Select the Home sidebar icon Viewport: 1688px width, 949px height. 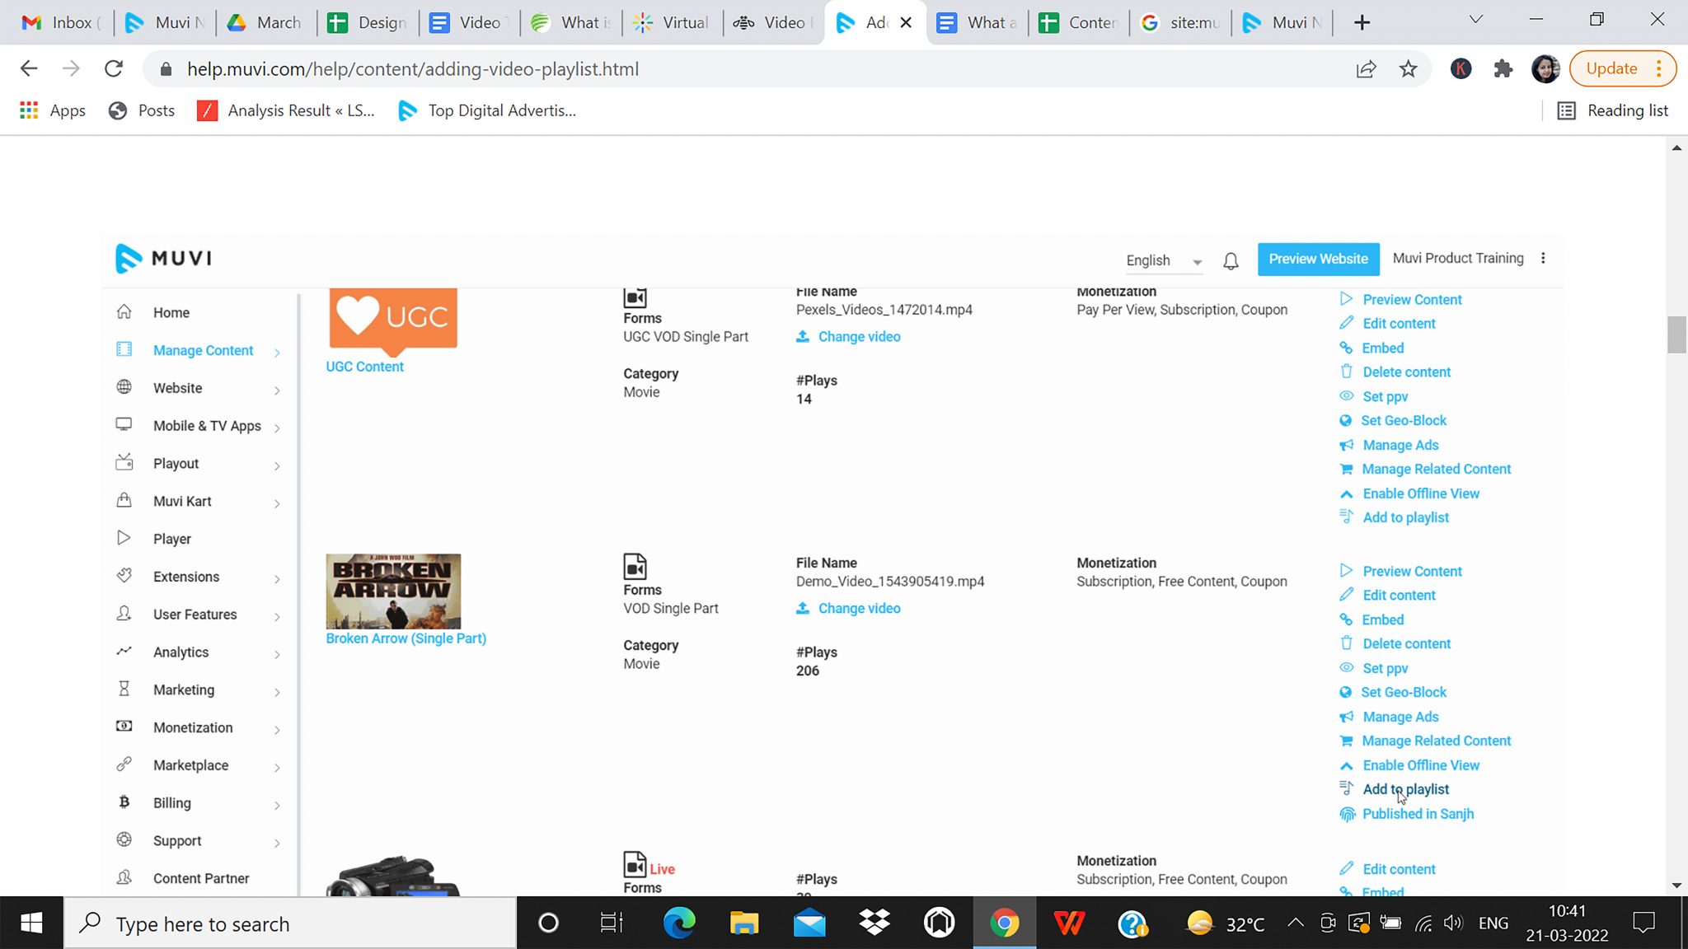[x=124, y=311]
